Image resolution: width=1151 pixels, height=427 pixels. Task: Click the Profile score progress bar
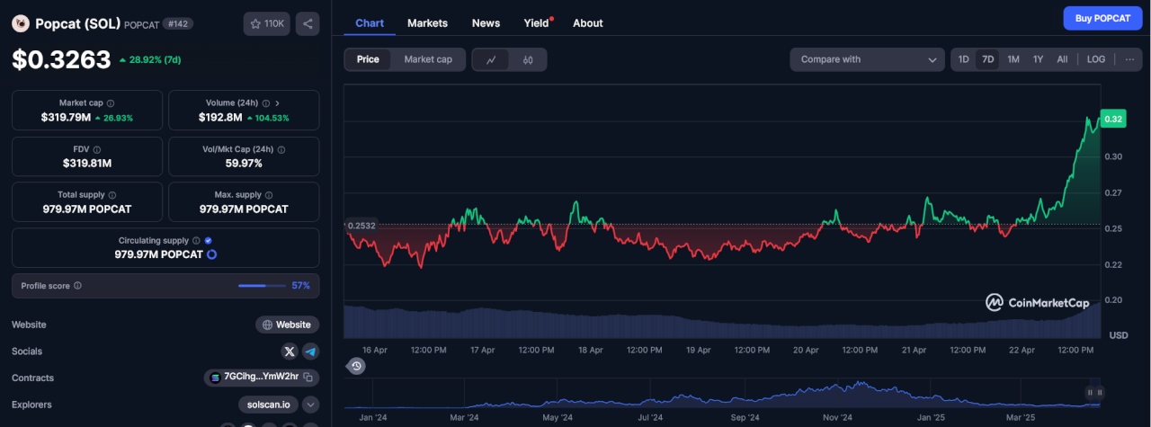[x=261, y=286]
